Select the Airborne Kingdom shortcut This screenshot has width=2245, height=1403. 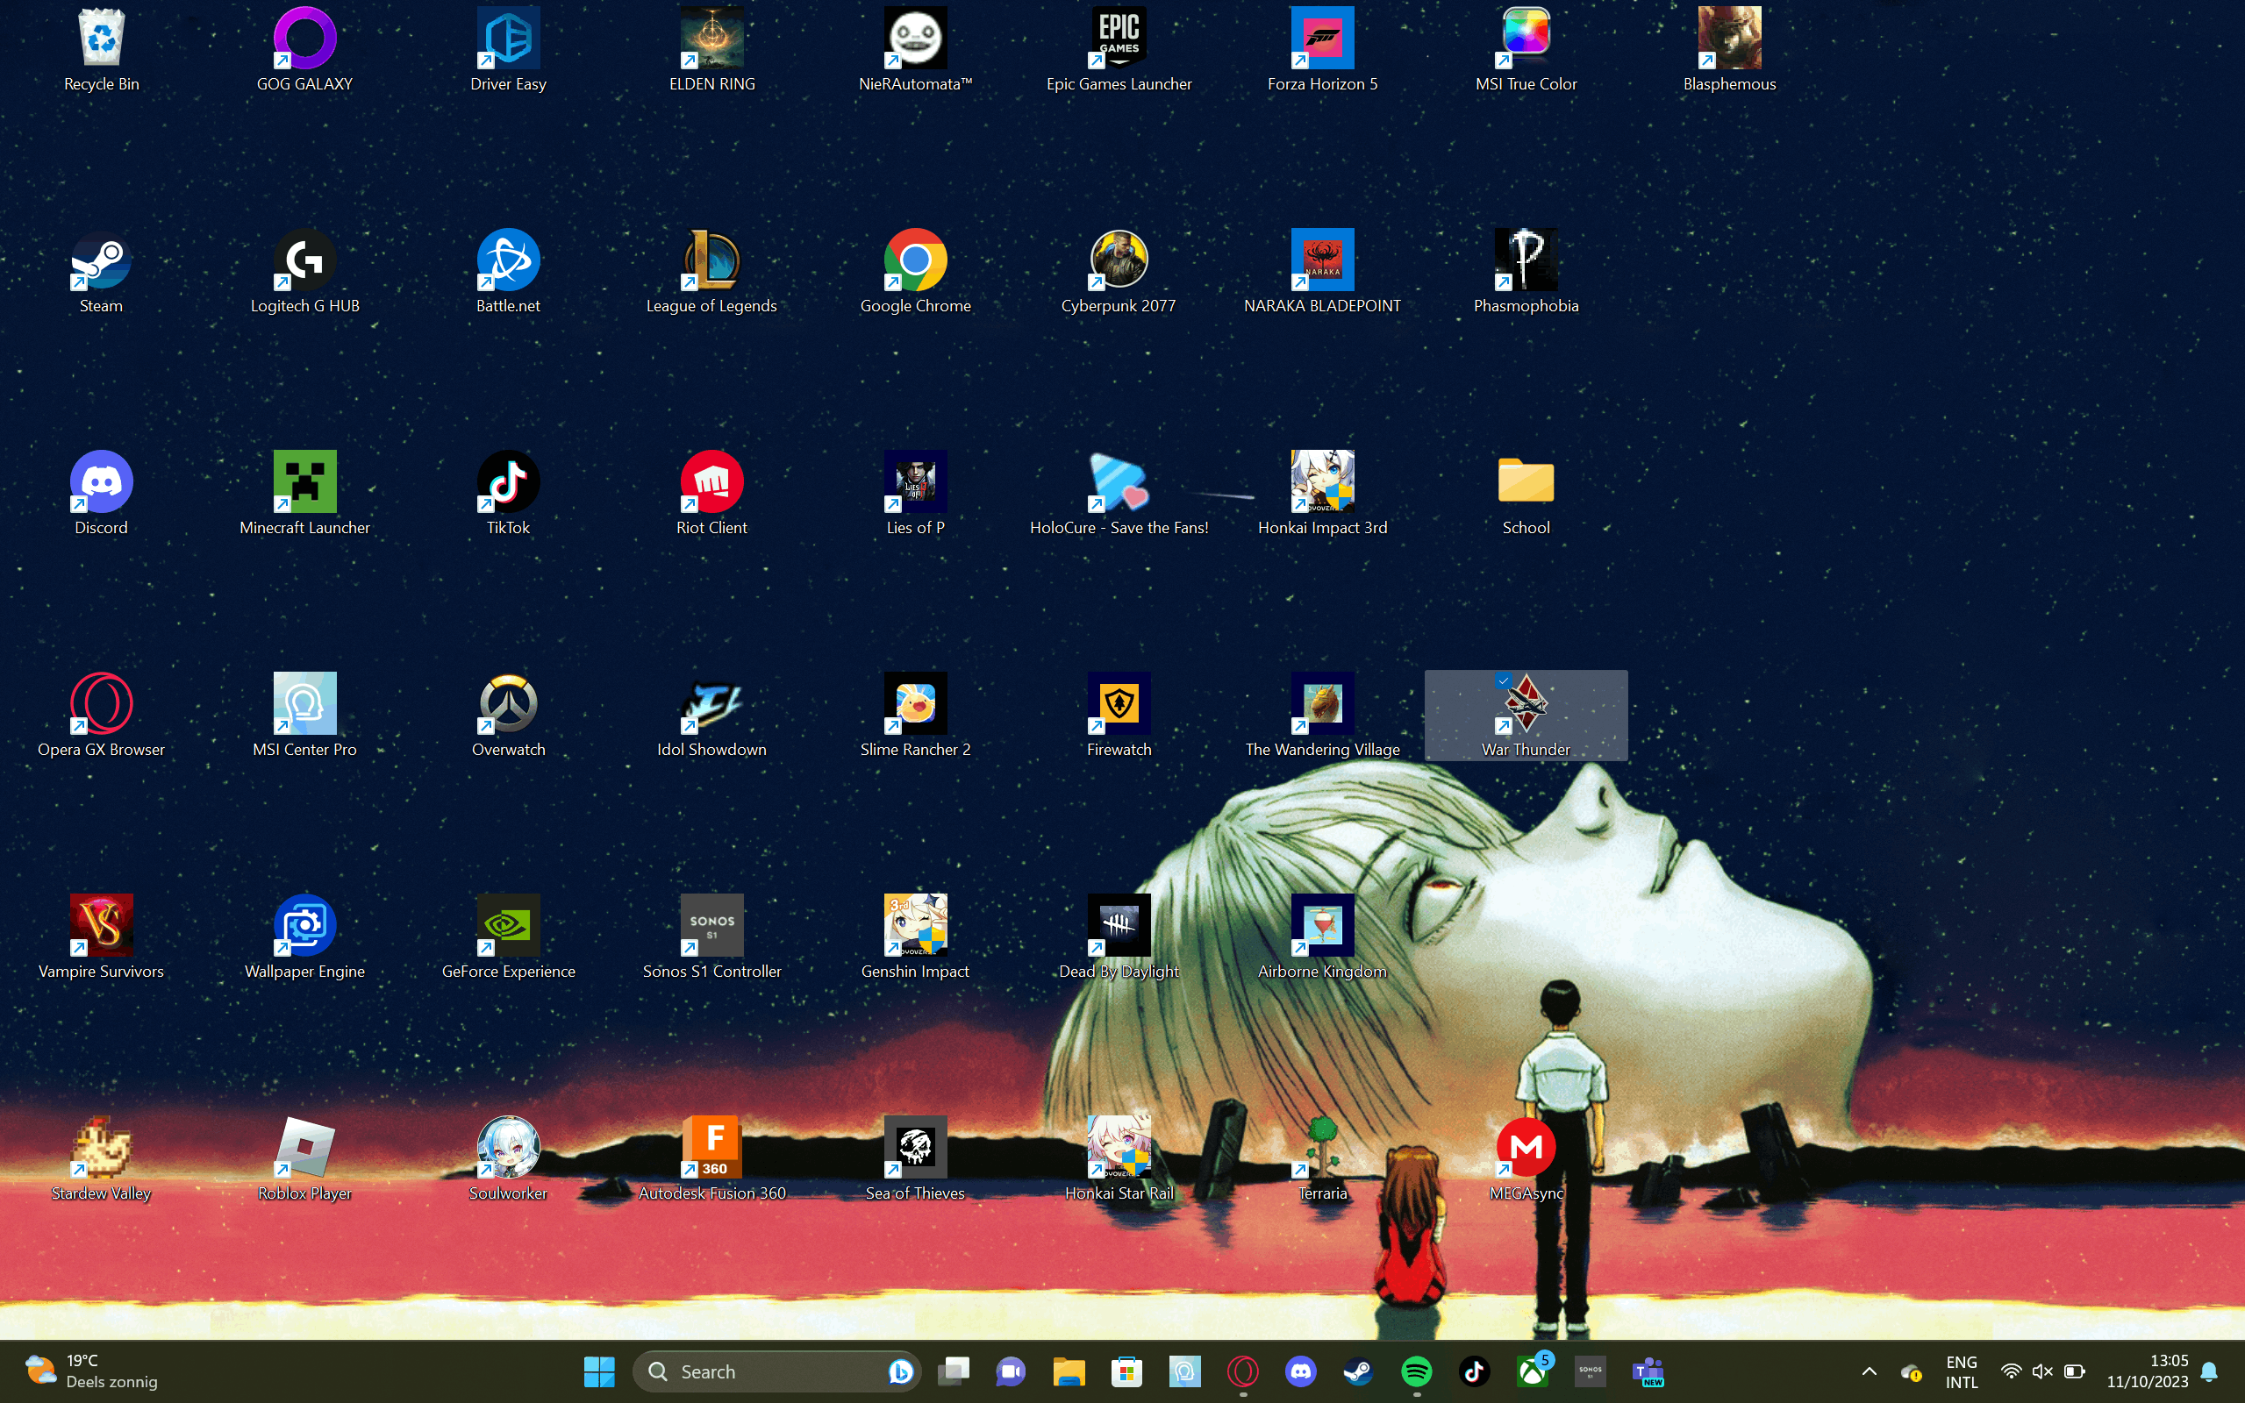[x=1322, y=937]
